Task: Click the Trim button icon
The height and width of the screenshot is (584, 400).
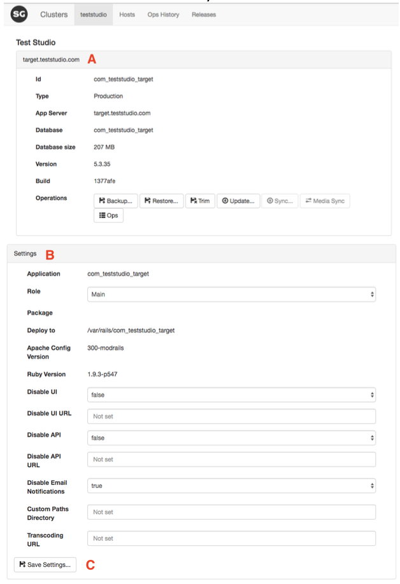Action: pos(193,201)
